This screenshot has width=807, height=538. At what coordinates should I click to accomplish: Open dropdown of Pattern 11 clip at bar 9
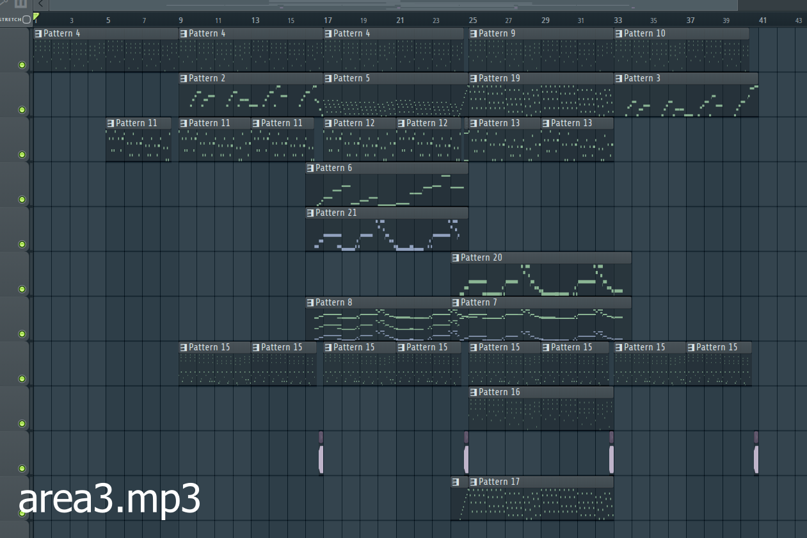tap(184, 123)
